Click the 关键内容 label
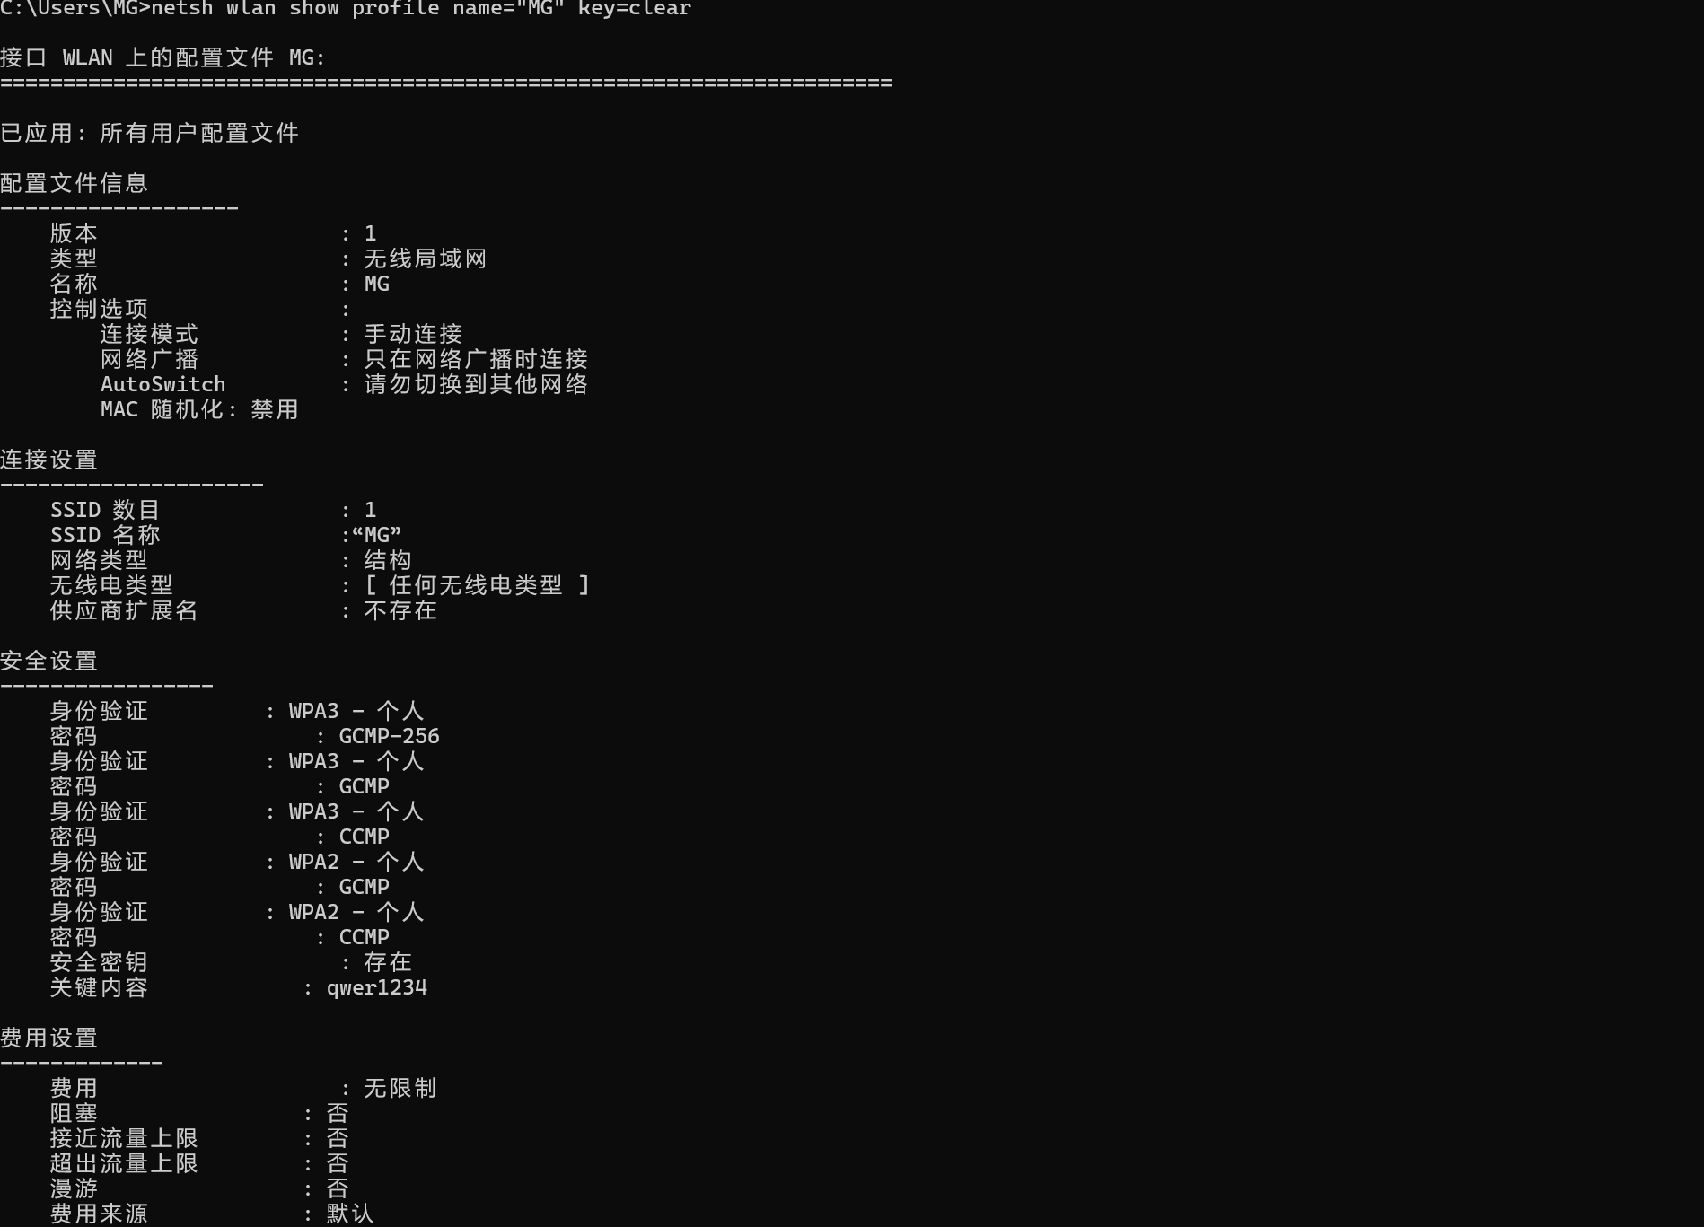 point(99,987)
